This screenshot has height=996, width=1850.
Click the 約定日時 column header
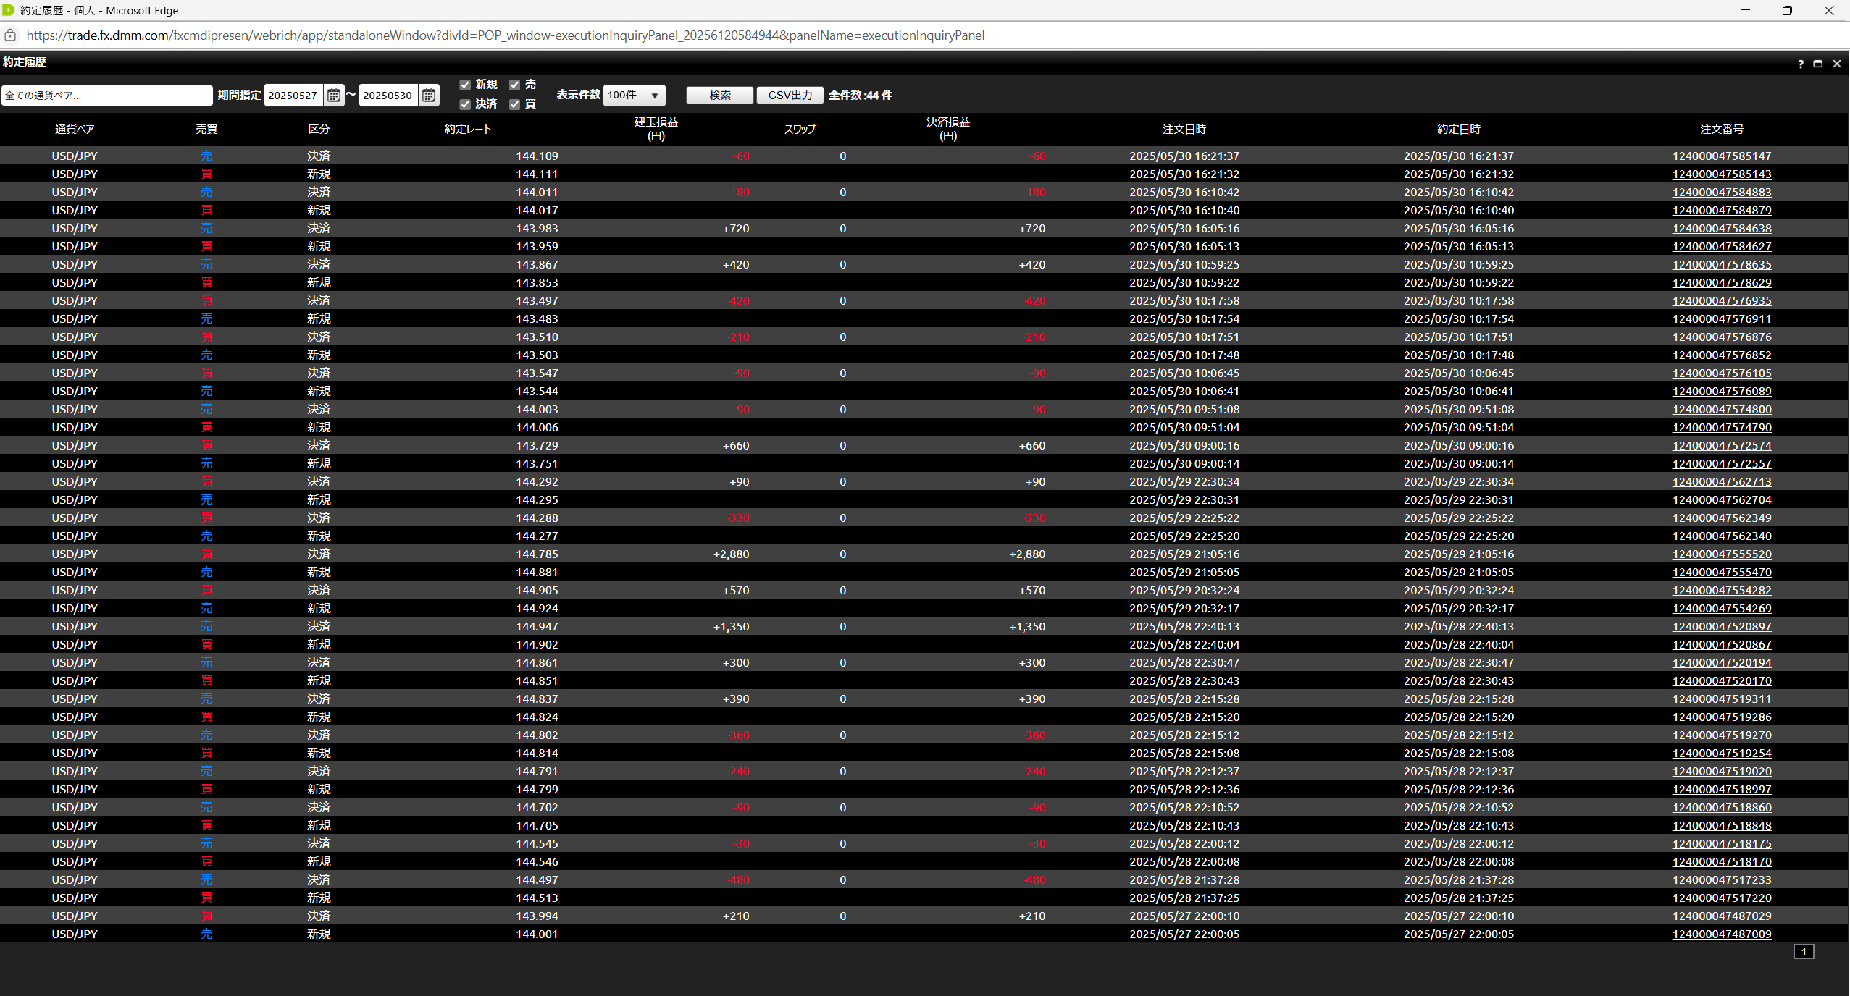coord(1458,129)
